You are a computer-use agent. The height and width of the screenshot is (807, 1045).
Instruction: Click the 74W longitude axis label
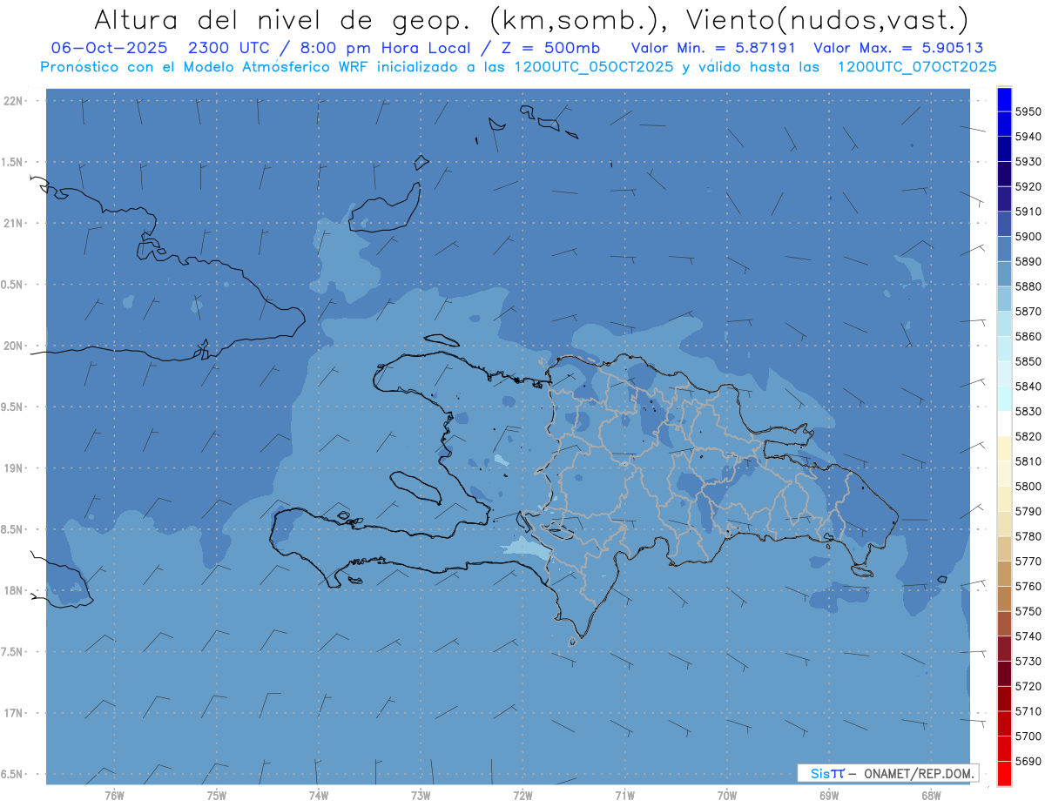click(319, 795)
